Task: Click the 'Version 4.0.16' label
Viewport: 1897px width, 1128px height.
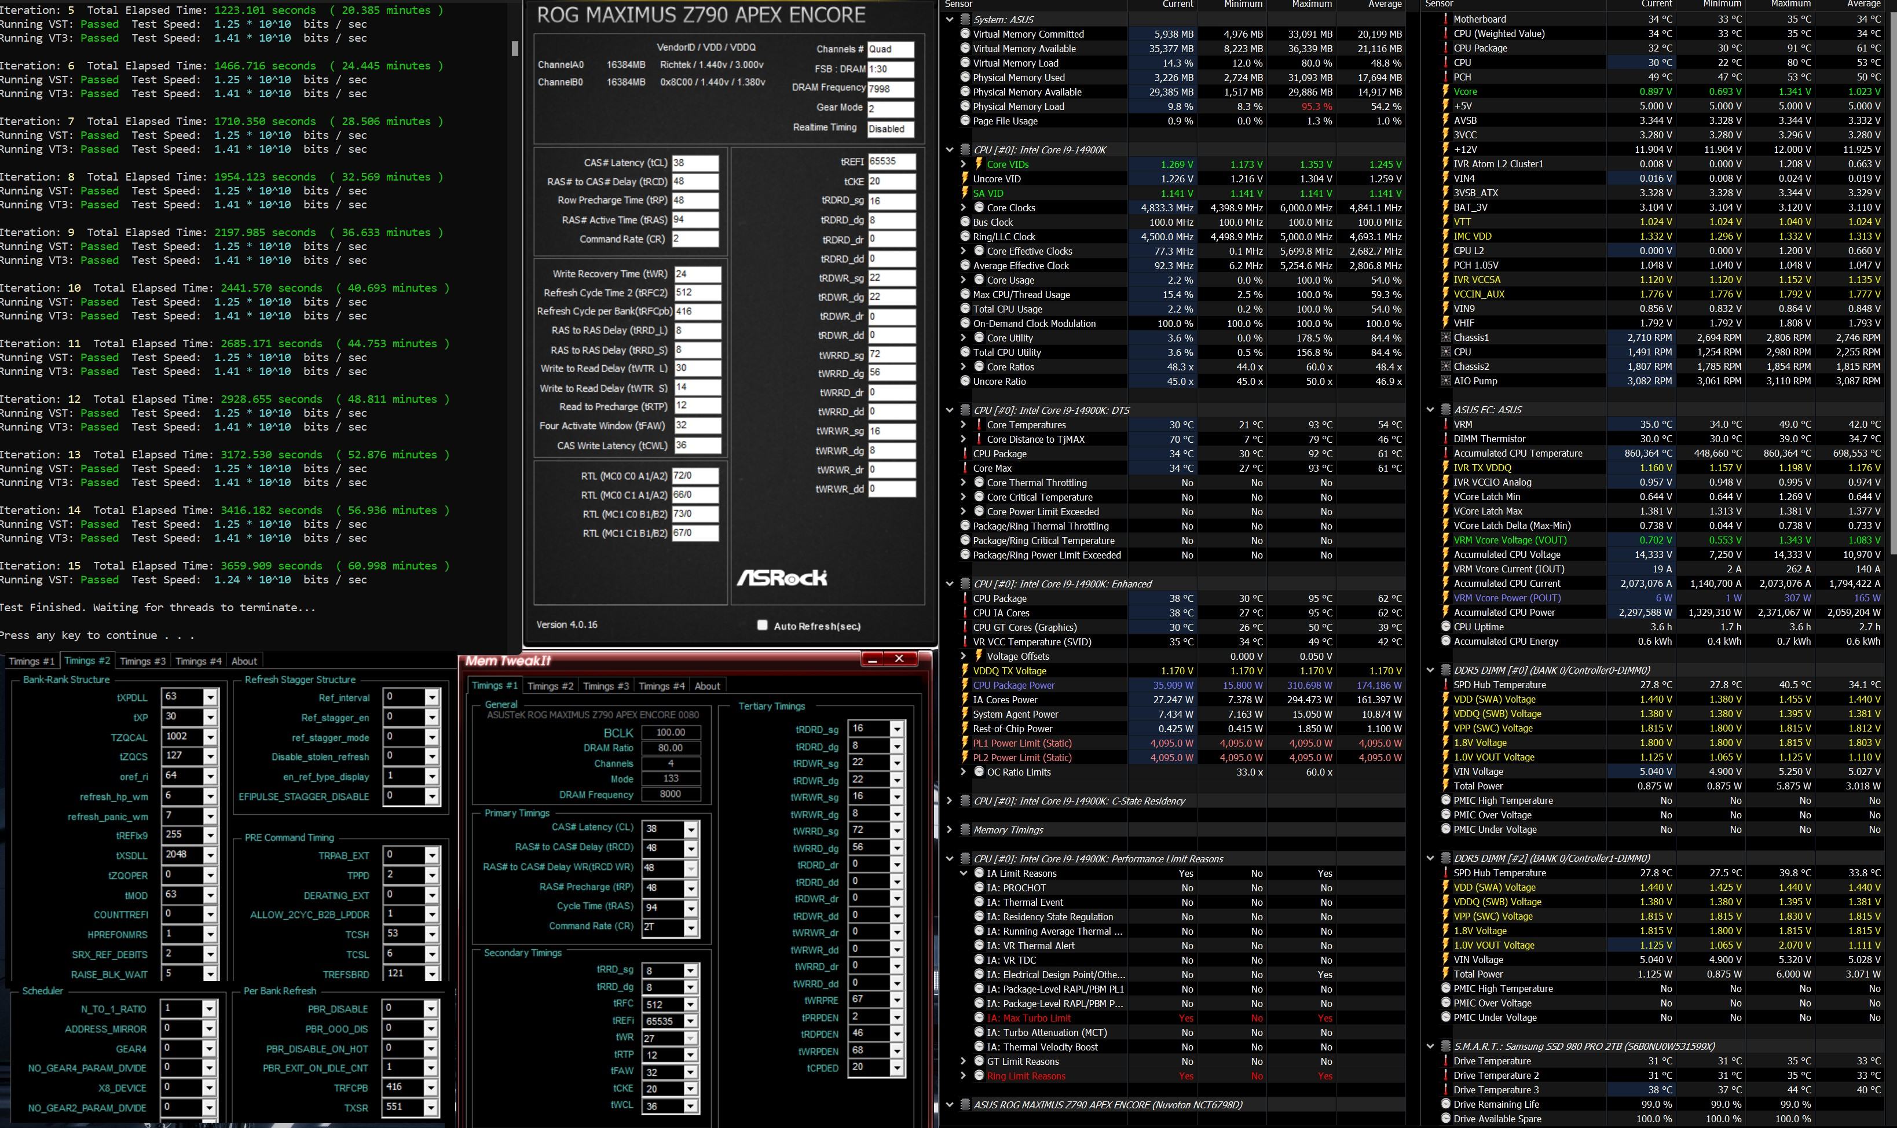Action: 566,625
